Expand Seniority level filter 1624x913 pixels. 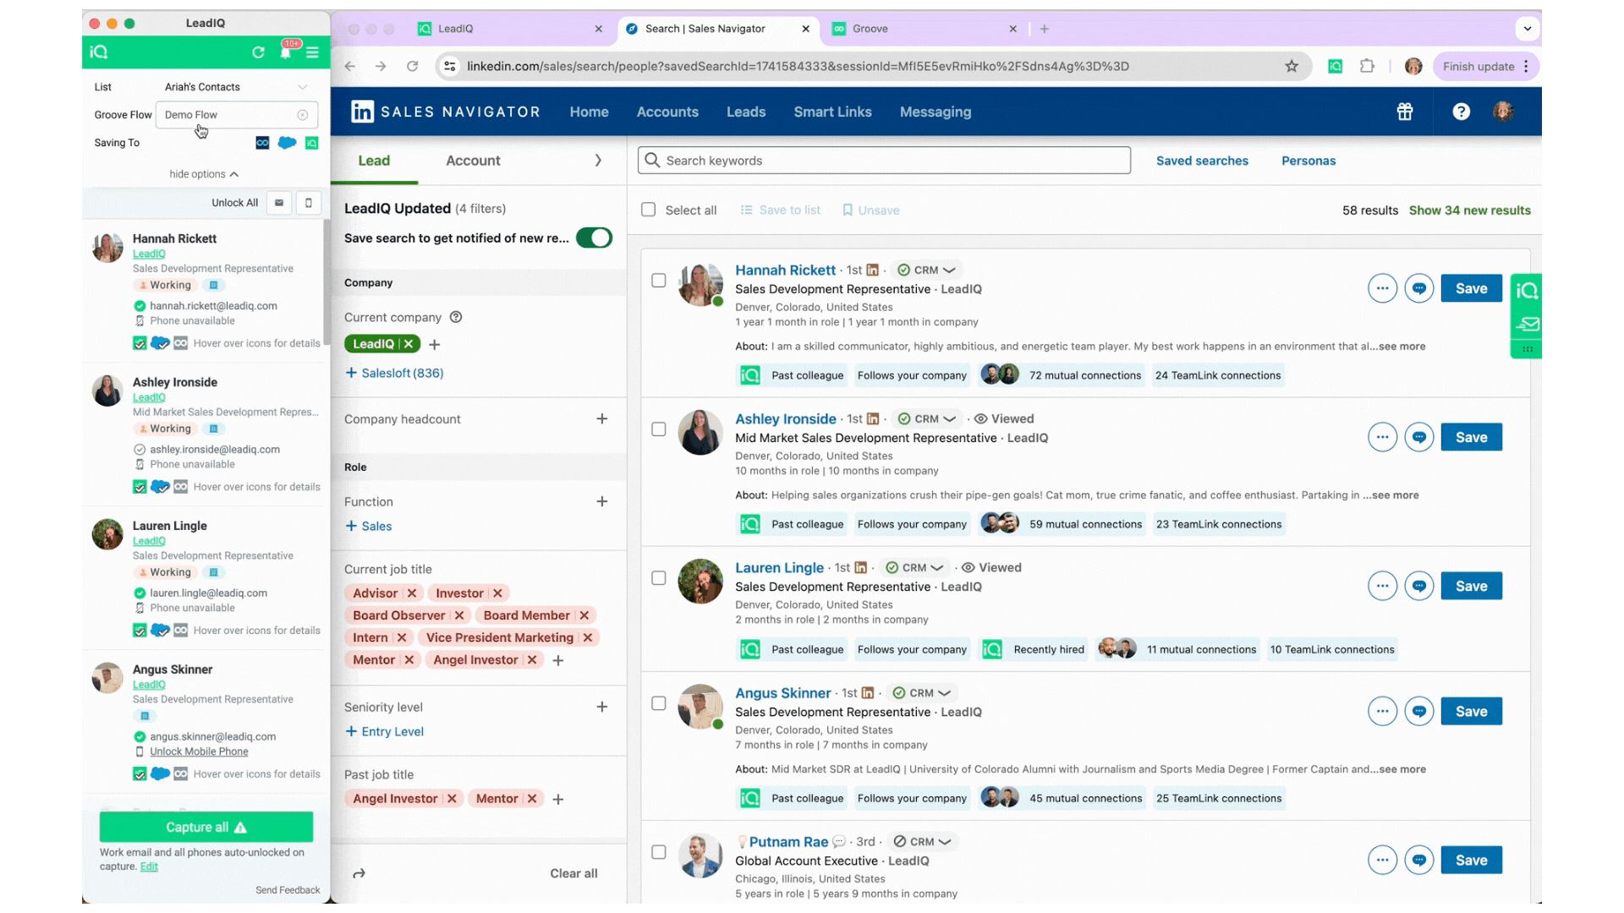(x=602, y=707)
